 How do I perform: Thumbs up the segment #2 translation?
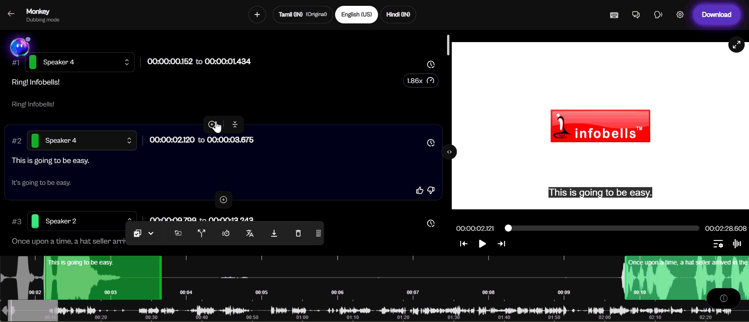pyautogui.click(x=419, y=190)
